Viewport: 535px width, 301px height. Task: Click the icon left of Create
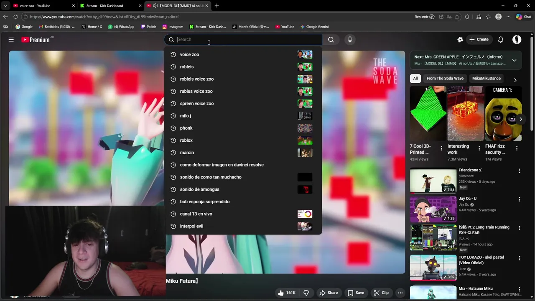point(460,40)
